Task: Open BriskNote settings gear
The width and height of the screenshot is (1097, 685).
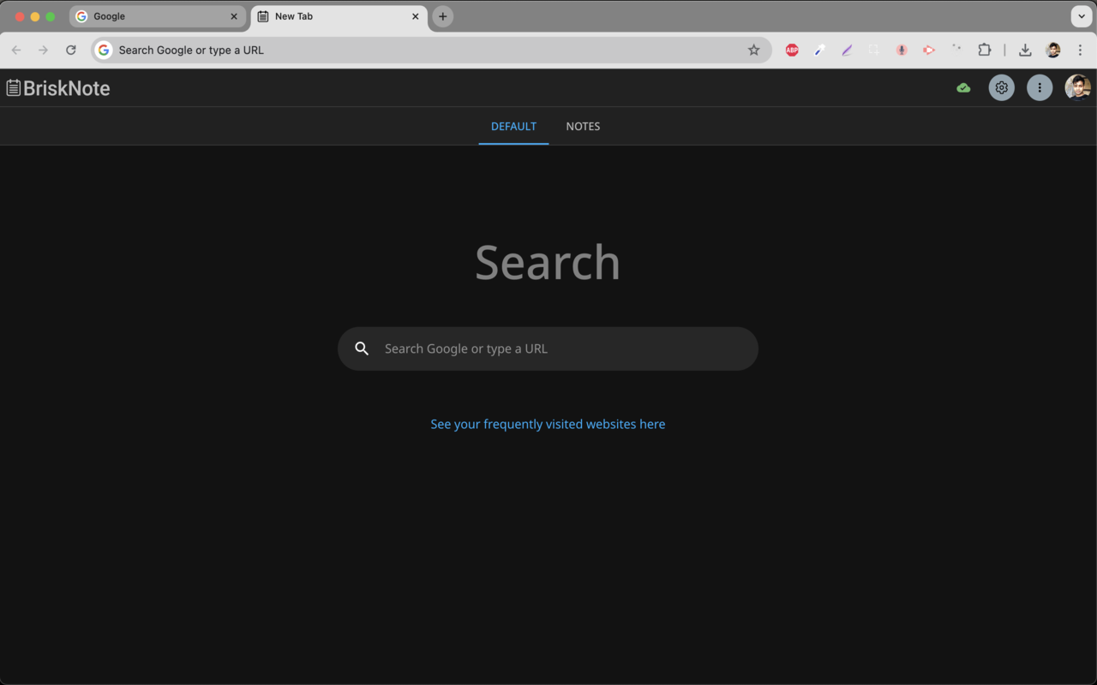Action: click(1001, 87)
